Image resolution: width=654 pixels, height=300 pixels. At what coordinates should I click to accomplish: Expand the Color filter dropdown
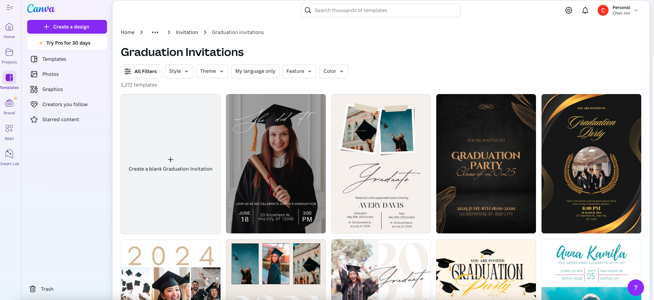(x=334, y=71)
